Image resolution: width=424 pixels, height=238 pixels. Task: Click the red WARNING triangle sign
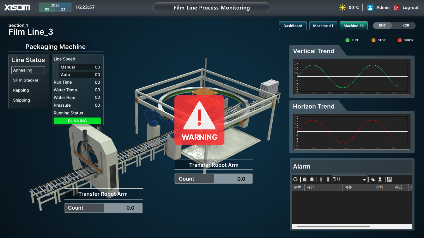pyautogui.click(x=199, y=120)
